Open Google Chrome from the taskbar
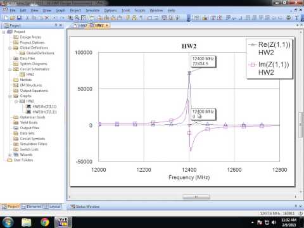 click(x=45, y=222)
